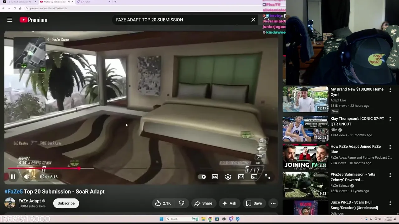Image resolution: width=399 pixels, height=224 pixels.
Task: Click the YouTube search box text
Action: point(149,20)
